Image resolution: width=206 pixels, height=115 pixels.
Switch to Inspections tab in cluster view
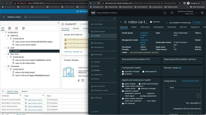[195, 27]
